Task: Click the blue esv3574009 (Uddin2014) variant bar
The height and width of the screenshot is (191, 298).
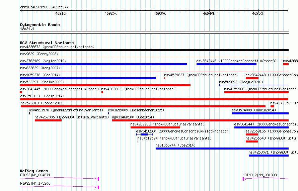Action: (x=260, y=113)
